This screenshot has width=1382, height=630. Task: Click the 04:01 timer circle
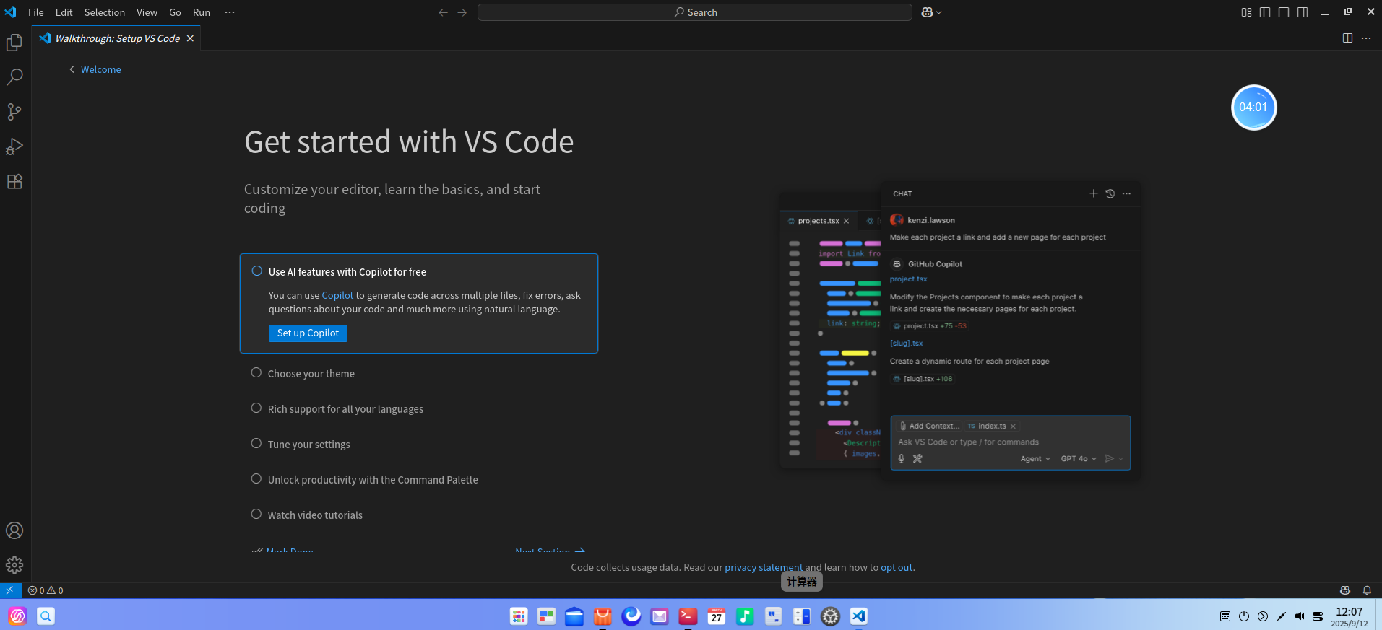pyautogui.click(x=1253, y=108)
